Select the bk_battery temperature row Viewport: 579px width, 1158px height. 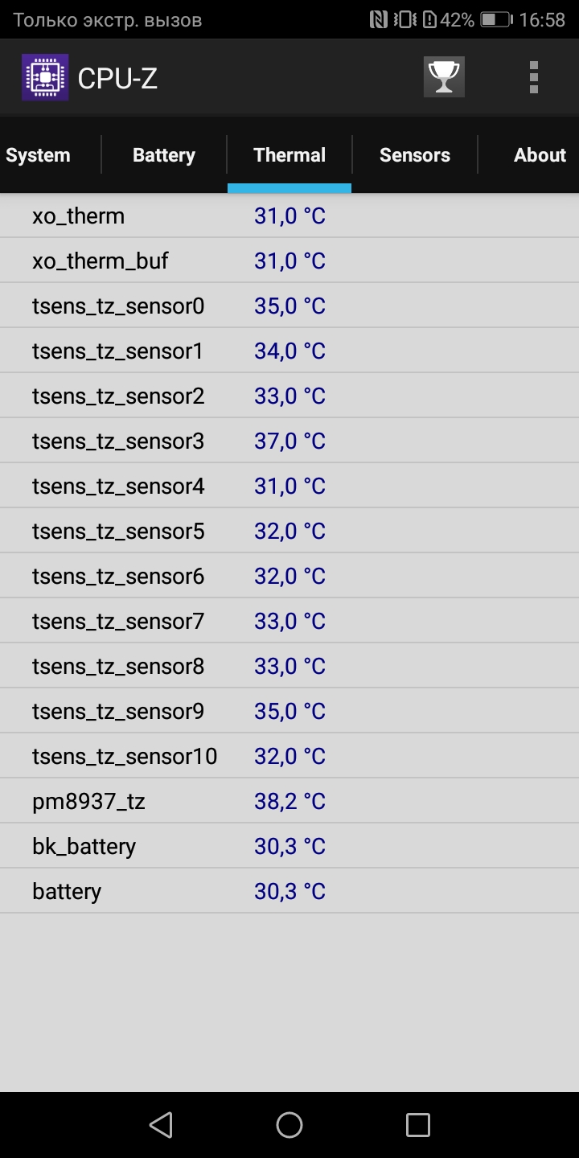[x=289, y=846]
